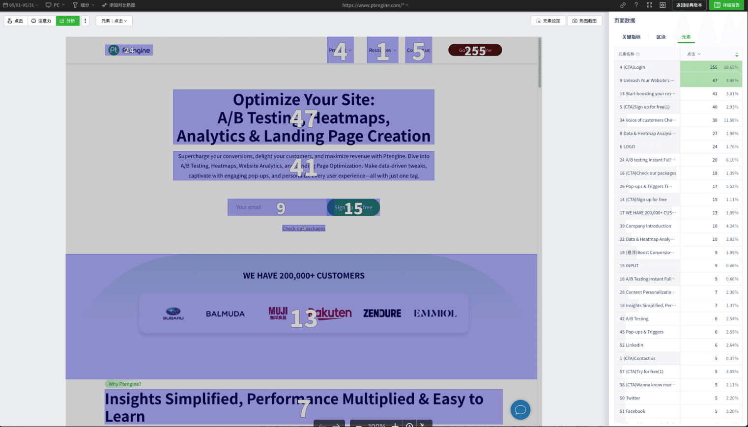
Task: Open the 细分 segment filter dropdown
Action: (x=84, y=5)
